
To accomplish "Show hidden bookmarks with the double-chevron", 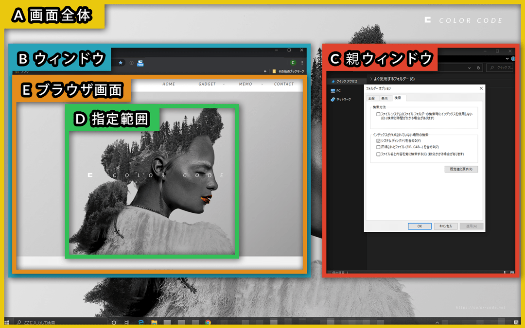I will 265,71.
